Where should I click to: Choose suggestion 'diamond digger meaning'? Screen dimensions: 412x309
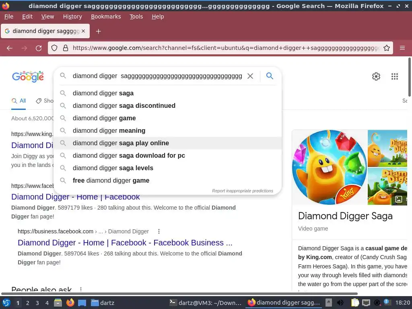[x=167, y=131]
